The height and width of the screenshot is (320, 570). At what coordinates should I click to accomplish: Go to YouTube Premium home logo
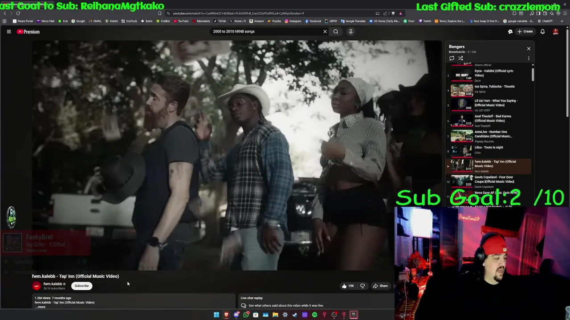tap(28, 32)
